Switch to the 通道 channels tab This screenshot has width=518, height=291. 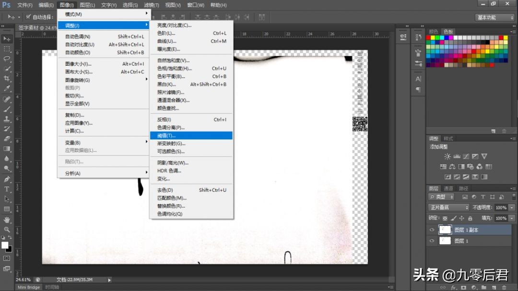click(449, 188)
